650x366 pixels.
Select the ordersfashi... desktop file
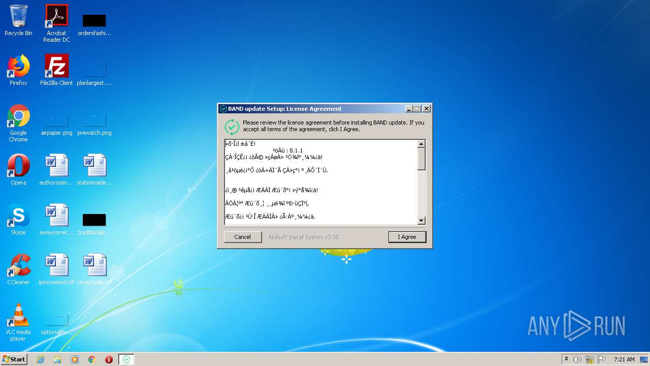pos(94,23)
